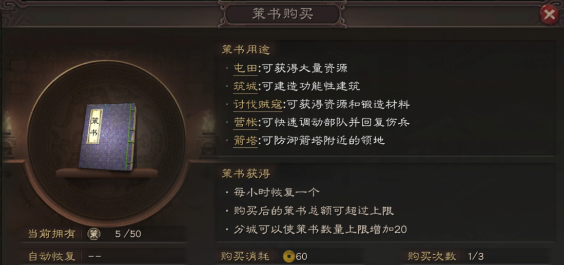Click the 当前拥有 5/50 count

pyautogui.click(x=128, y=234)
